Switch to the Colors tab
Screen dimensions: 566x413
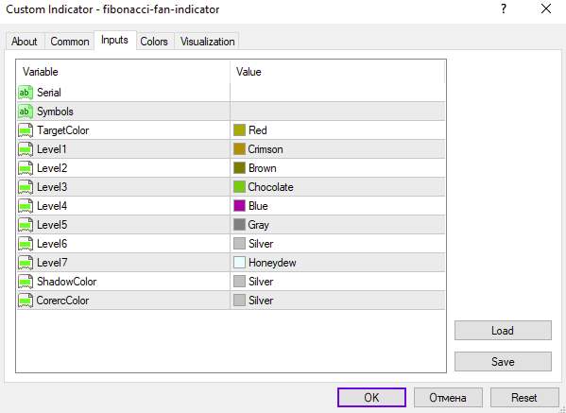click(x=154, y=42)
